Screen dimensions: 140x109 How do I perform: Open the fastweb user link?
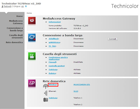tap(8, 6)
